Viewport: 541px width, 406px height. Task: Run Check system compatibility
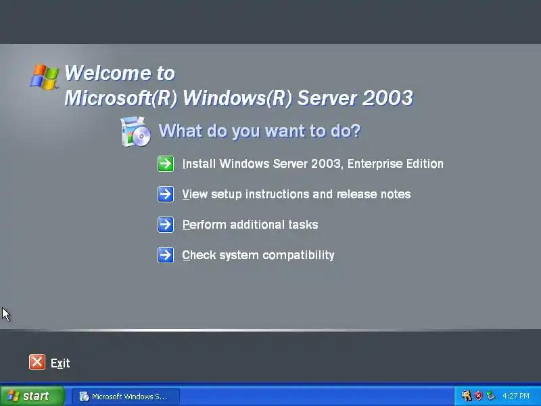click(258, 255)
